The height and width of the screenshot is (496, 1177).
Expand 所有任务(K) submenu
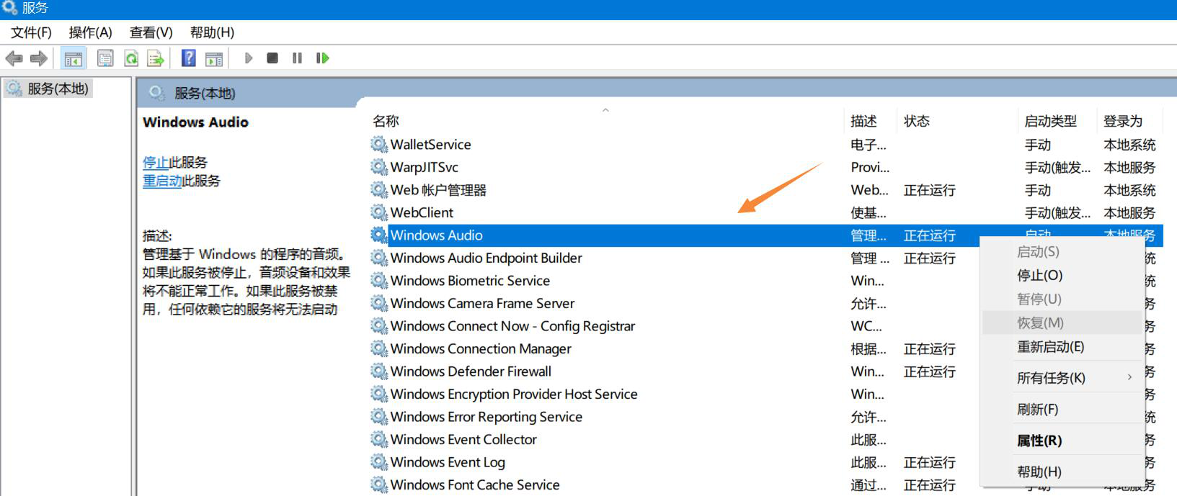pos(1062,378)
